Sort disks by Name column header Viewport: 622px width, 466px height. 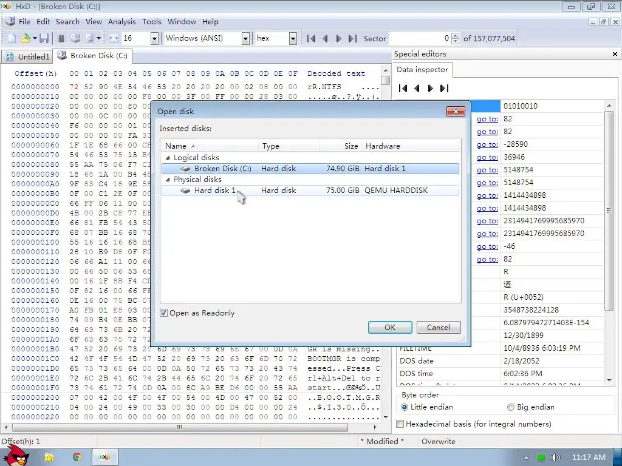210,146
